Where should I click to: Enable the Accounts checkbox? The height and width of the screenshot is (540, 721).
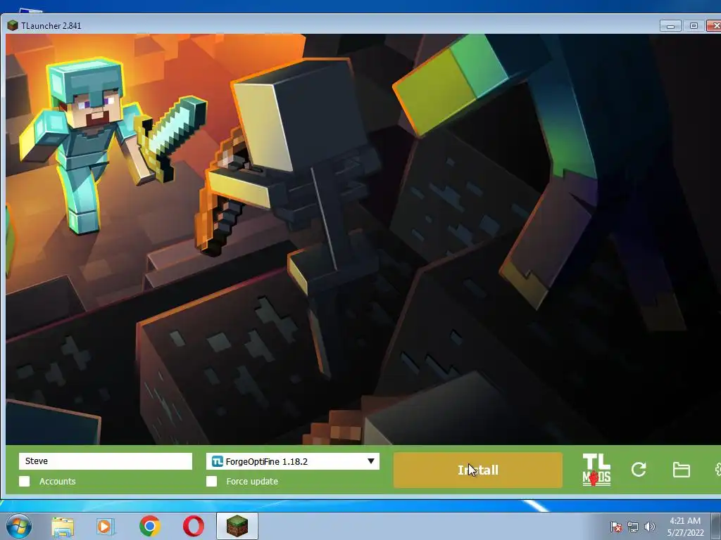[x=25, y=481]
